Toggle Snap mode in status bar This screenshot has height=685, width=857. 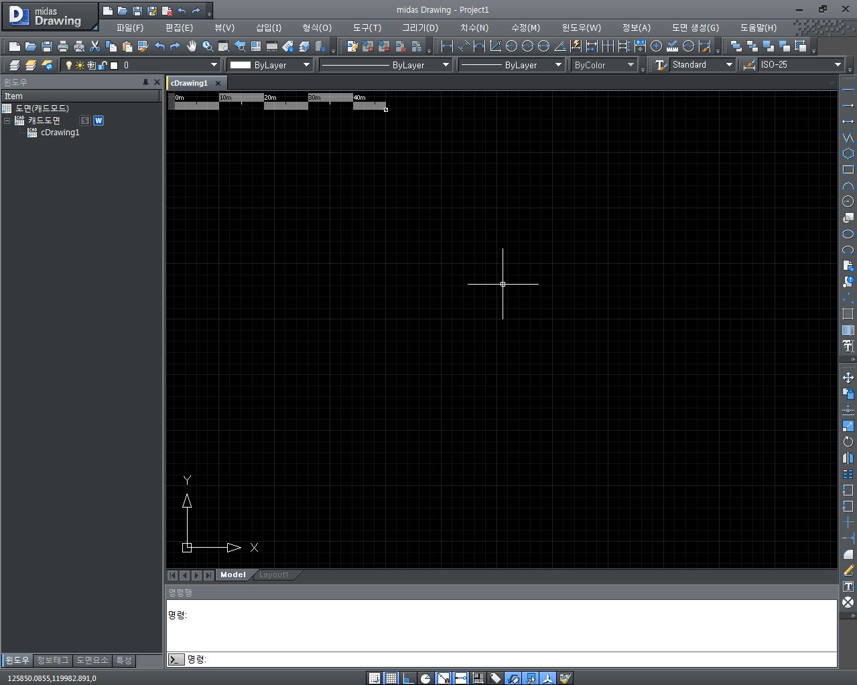(375, 678)
